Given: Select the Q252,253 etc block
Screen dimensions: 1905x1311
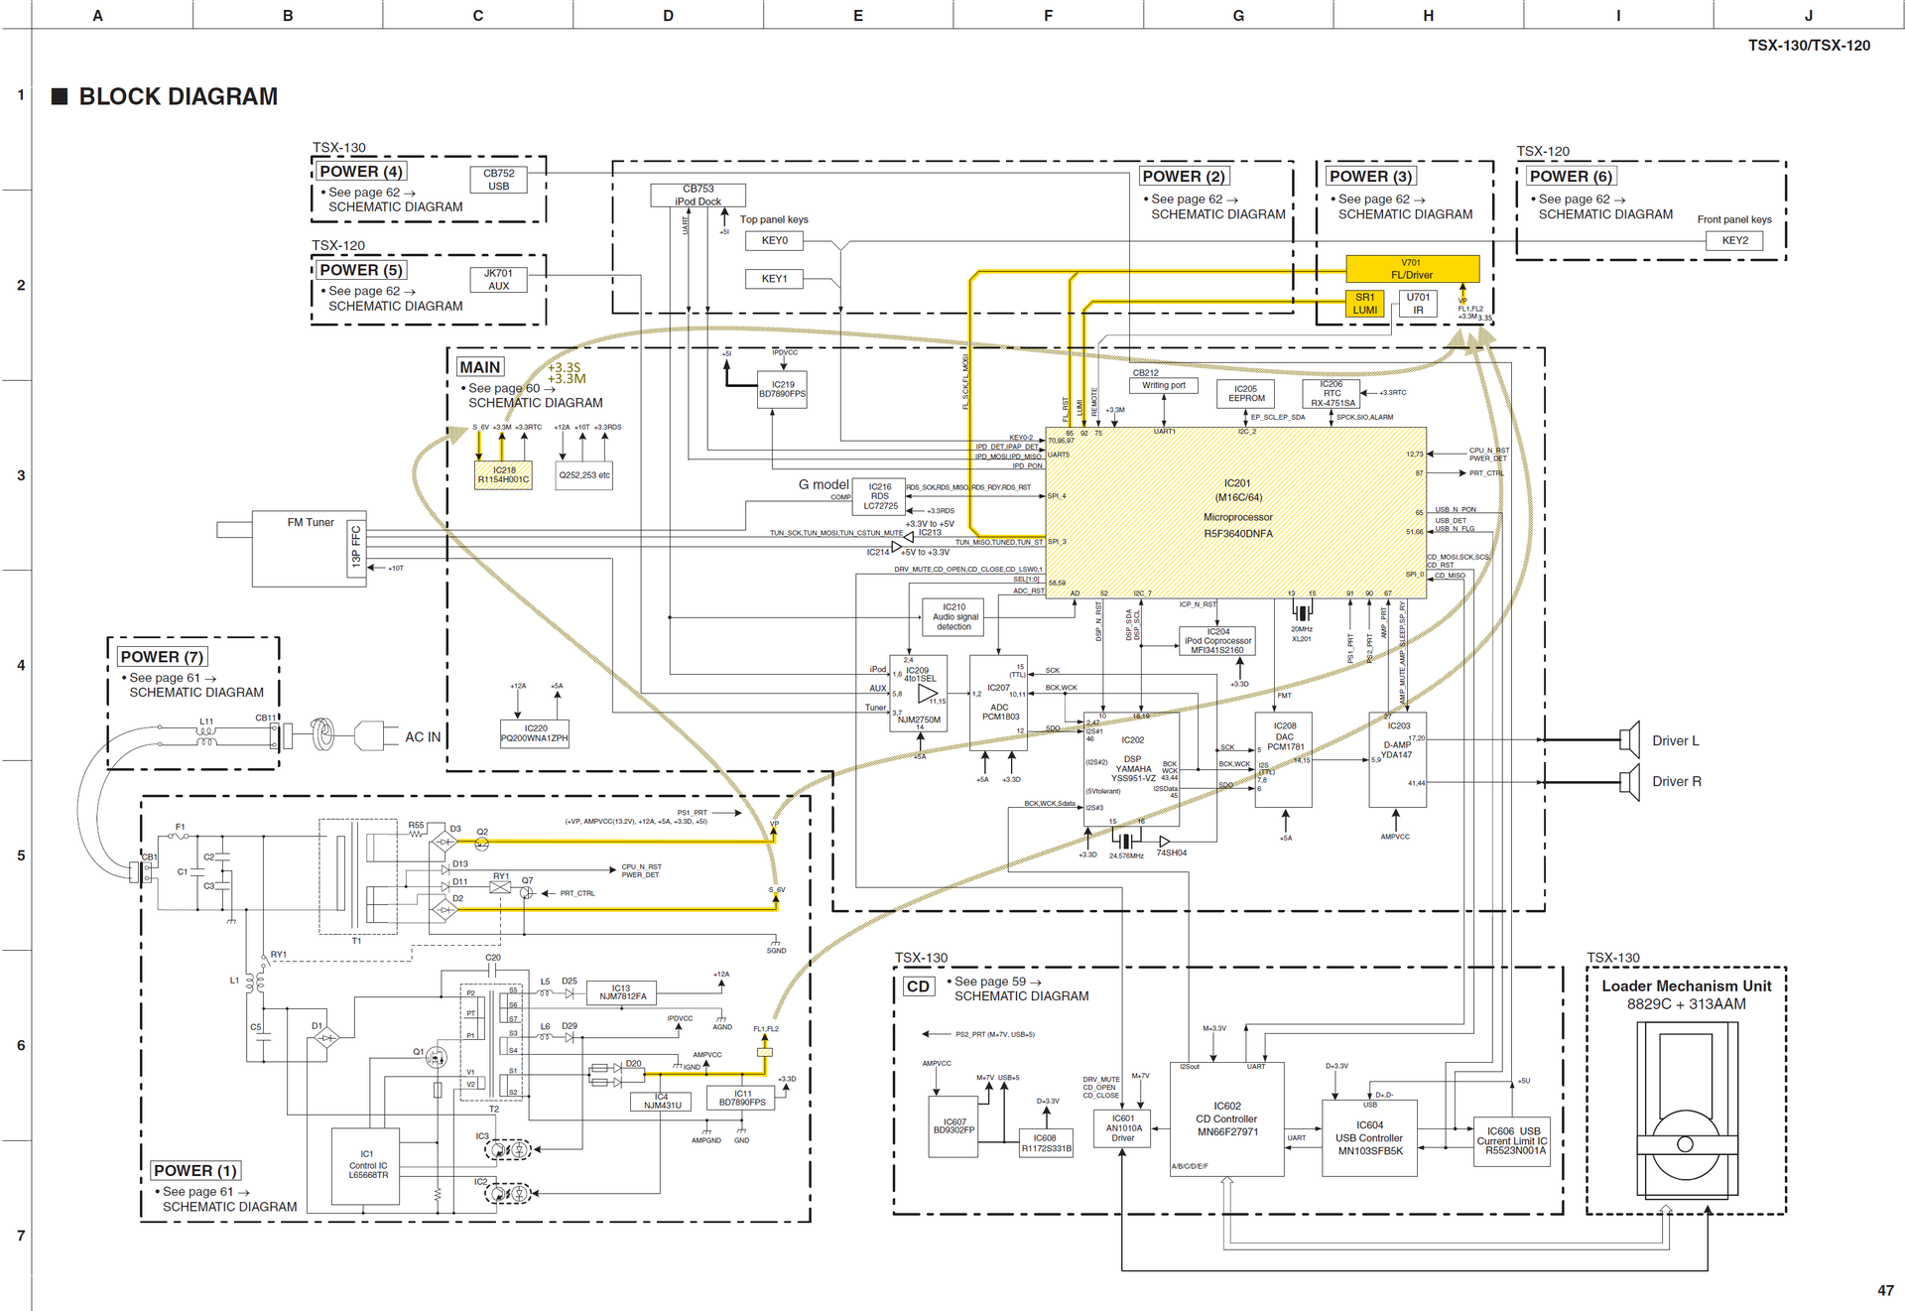Looking at the screenshot, I should 584,475.
